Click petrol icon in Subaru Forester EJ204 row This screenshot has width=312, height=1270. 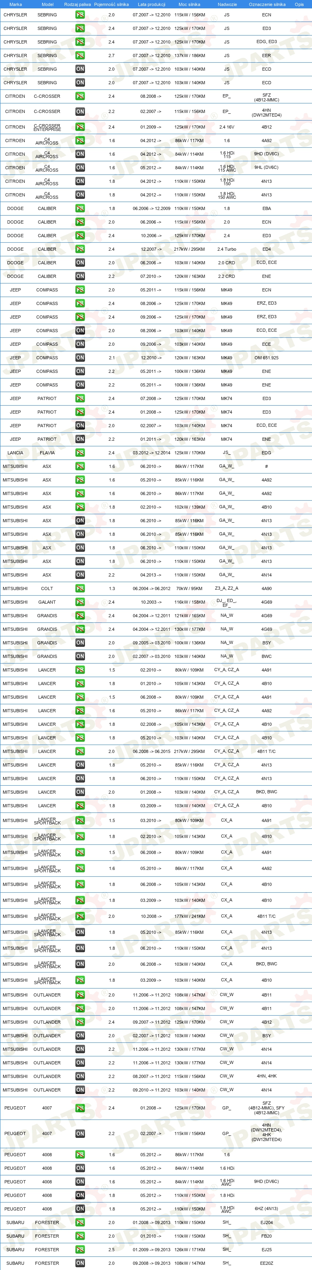(x=80, y=1222)
